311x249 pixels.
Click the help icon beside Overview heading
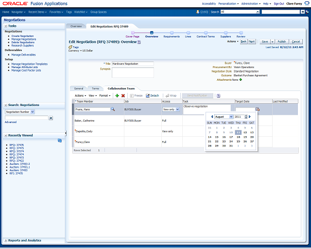[139, 42]
